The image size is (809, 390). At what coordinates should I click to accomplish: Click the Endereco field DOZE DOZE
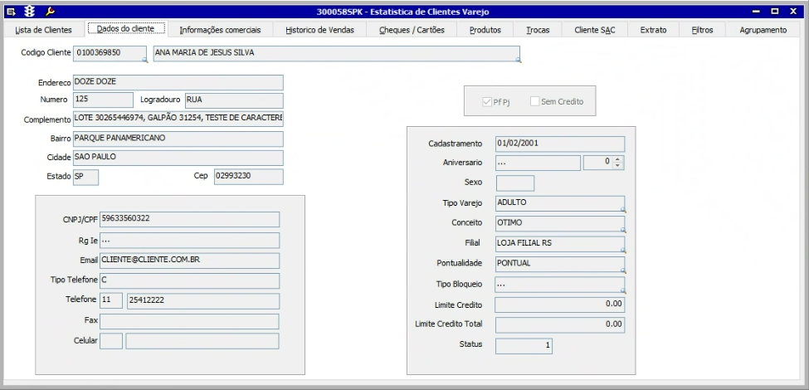(178, 82)
